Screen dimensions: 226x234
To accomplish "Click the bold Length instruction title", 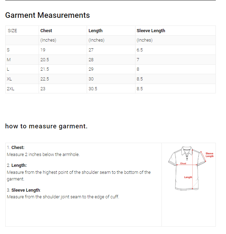I will pos(19,165).
